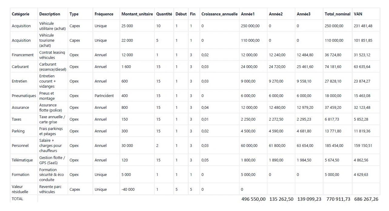
Task: Click the Total_nominal header cell
Action: (x=337, y=14)
